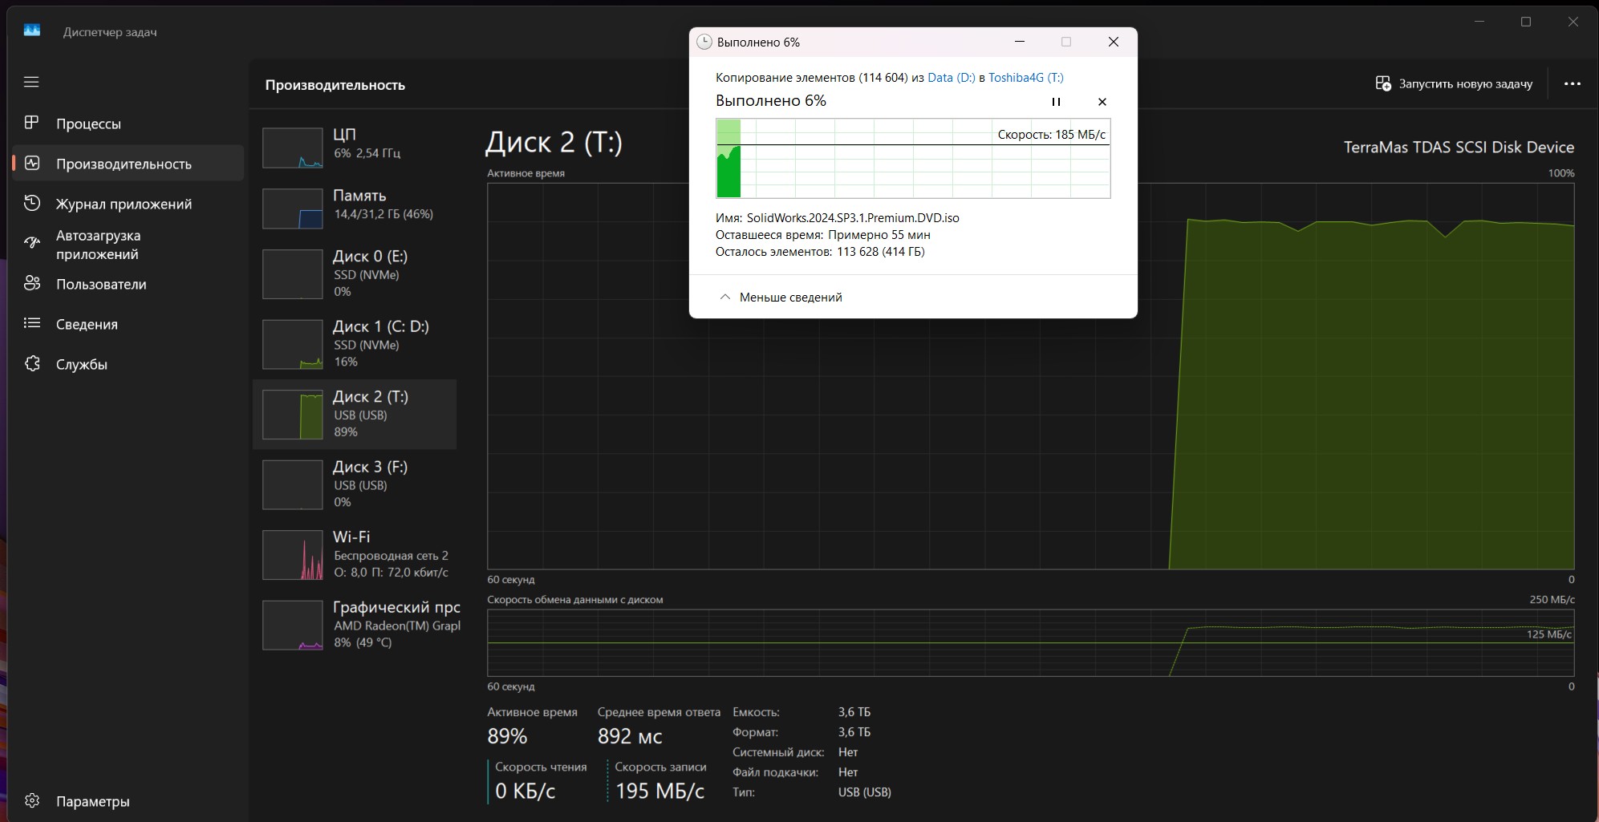Image resolution: width=1599 pixels, height=822 pixels.
Task: Pause the file copy operation
Action: (1056, 102)
